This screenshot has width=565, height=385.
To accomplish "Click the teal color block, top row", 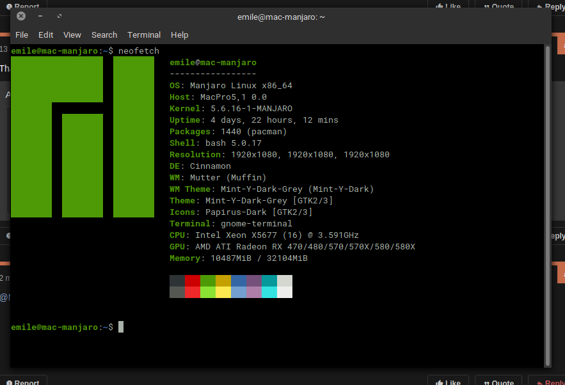I will 269,281.
